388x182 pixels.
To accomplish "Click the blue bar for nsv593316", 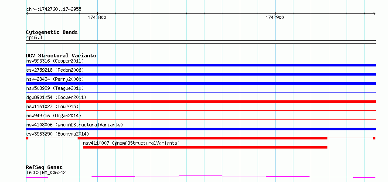I will tap(201, 65).
